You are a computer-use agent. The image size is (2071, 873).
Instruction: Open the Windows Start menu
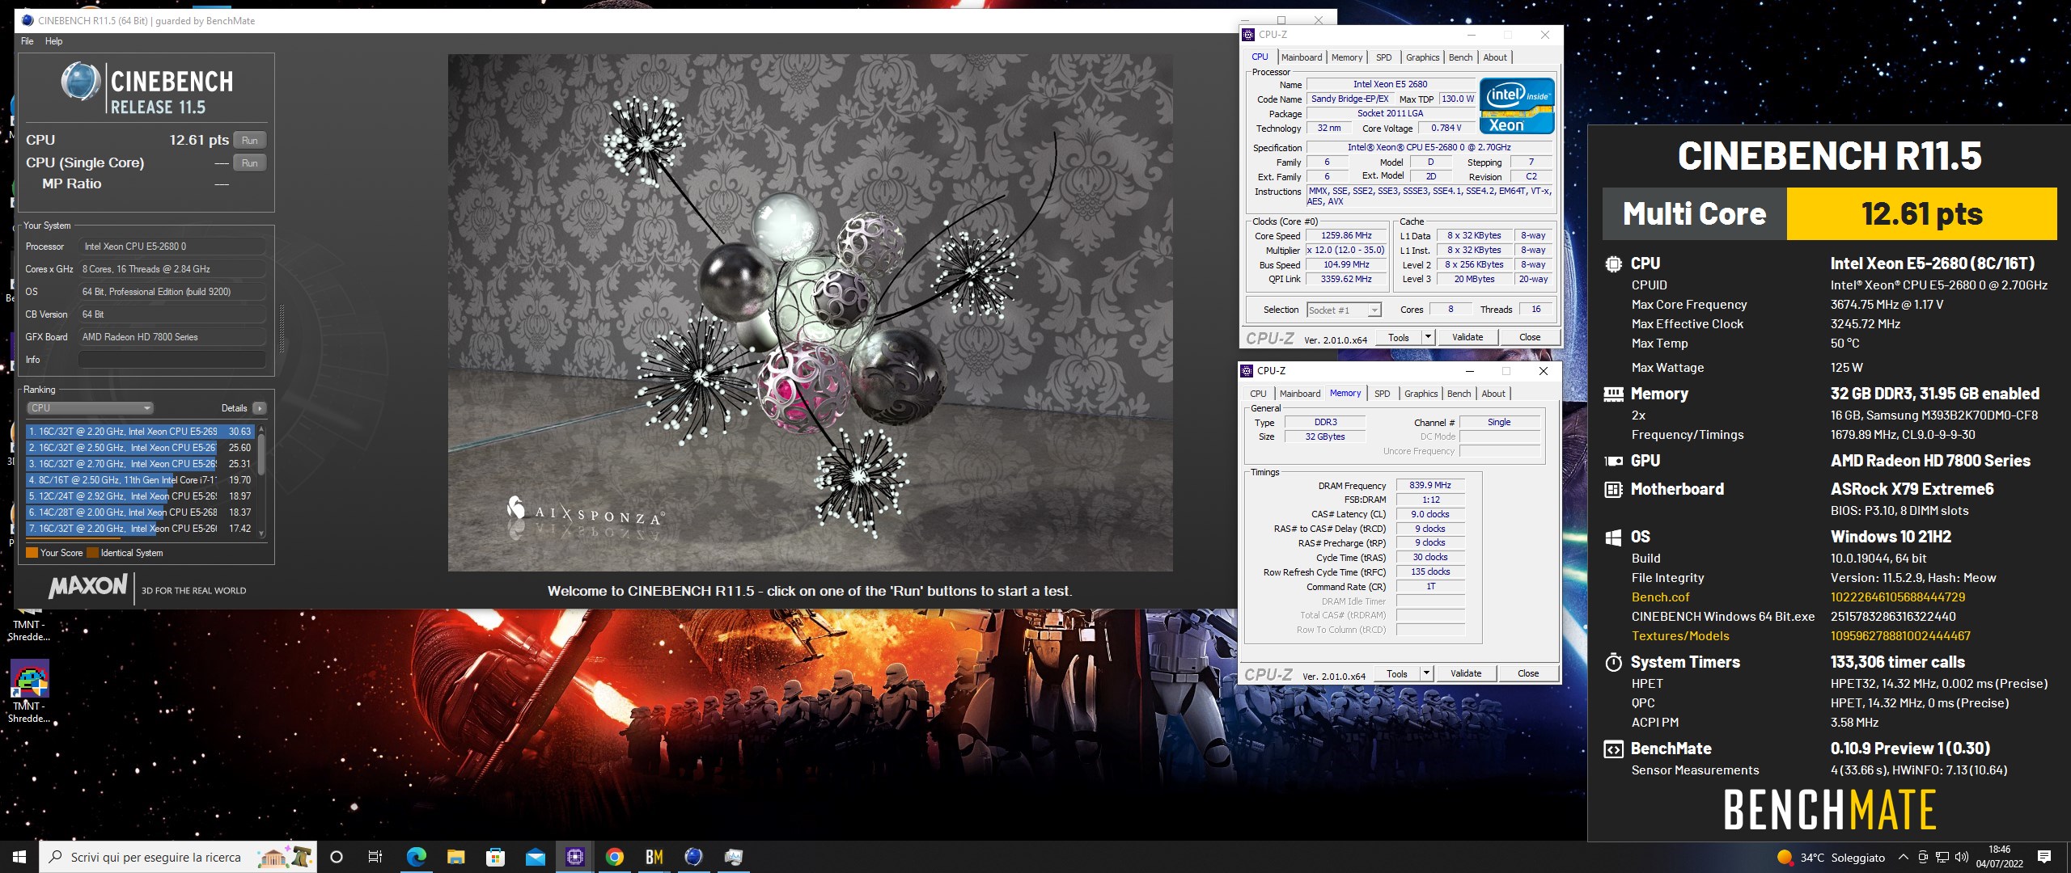point(19,857)
